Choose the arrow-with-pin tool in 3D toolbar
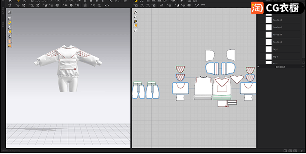Image resolution: width=306 pixels, height=154 pixels. point(18,5)
